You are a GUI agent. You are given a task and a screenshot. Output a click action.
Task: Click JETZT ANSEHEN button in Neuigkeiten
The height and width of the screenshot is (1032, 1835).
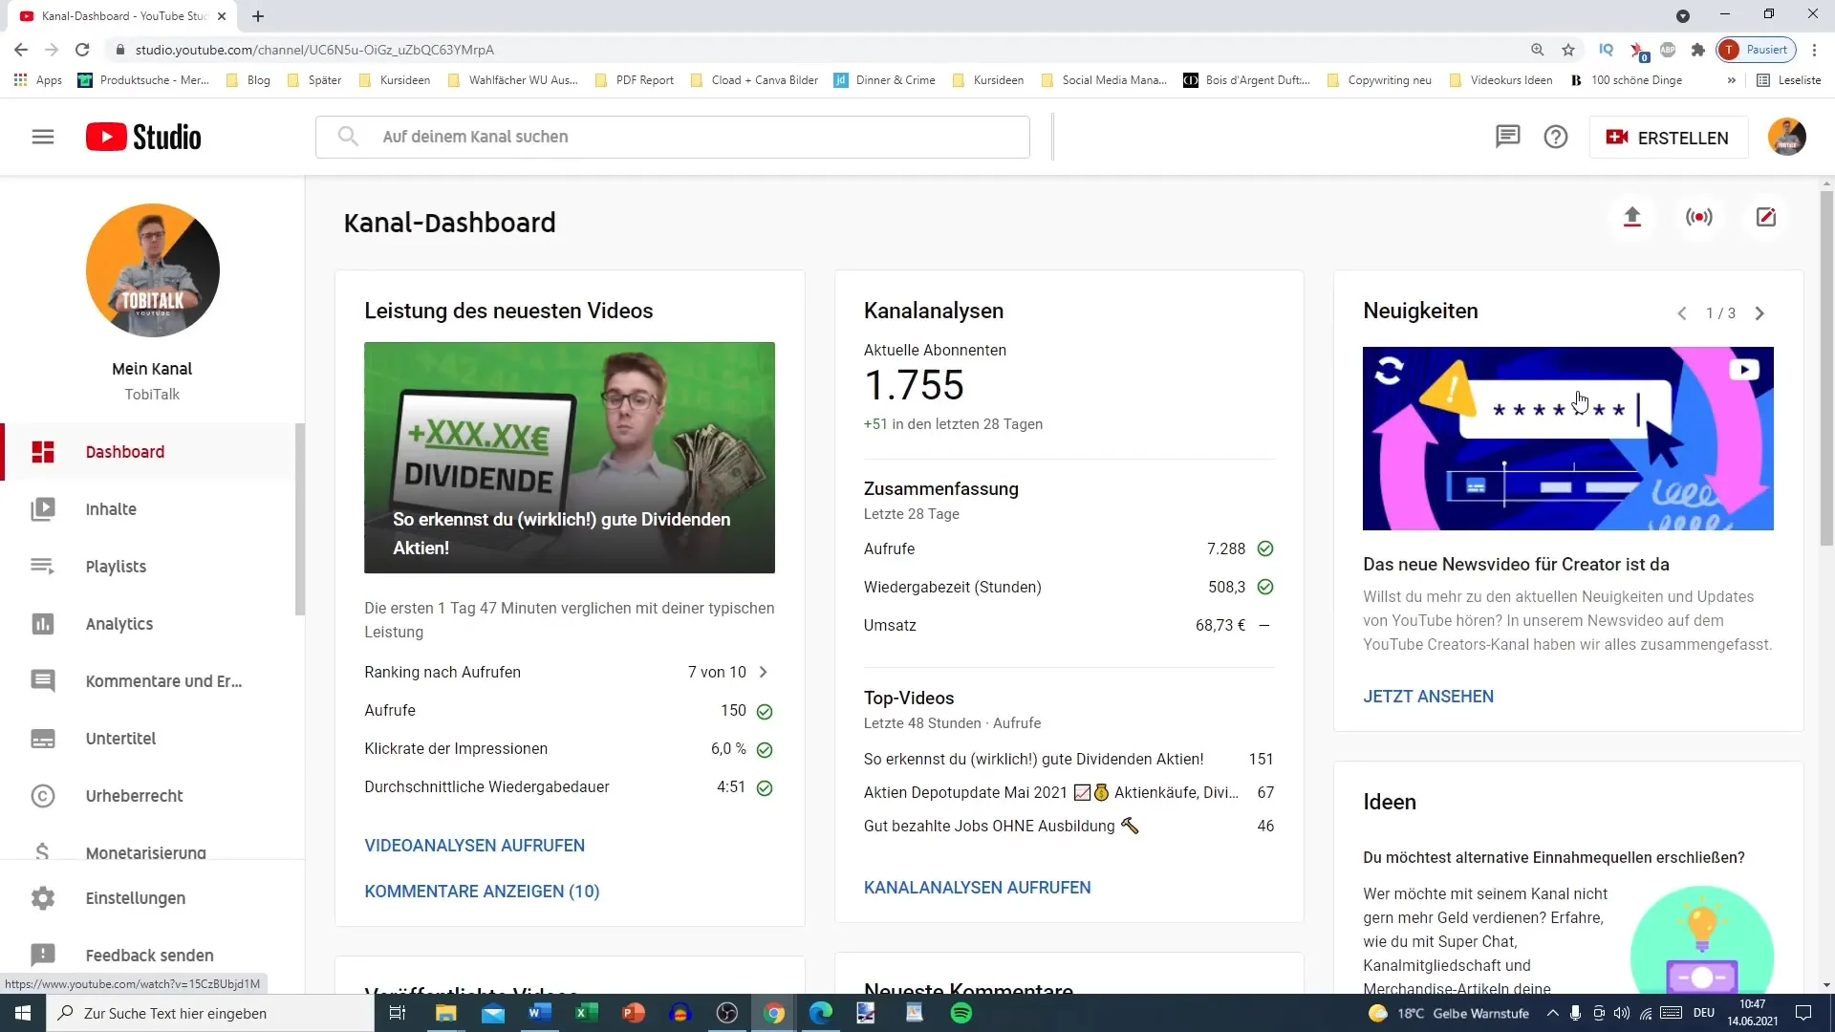1428,696
